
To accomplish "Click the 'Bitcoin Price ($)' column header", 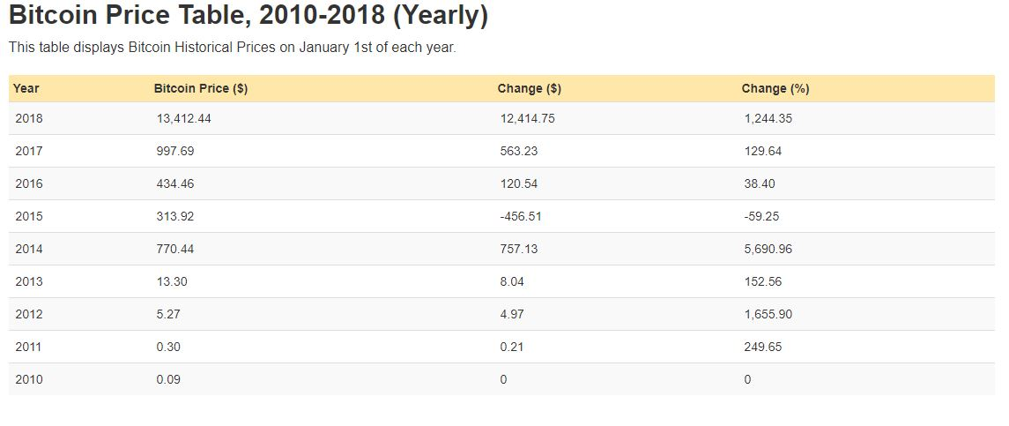I will point(201,89).
